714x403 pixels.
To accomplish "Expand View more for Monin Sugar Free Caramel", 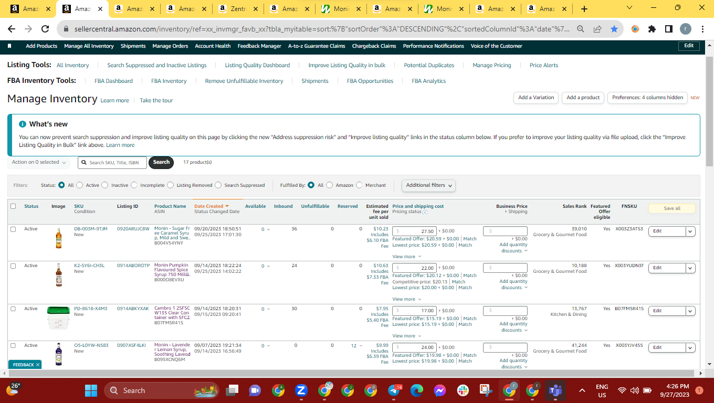I will pyautogui.click(x=406, y=257).
